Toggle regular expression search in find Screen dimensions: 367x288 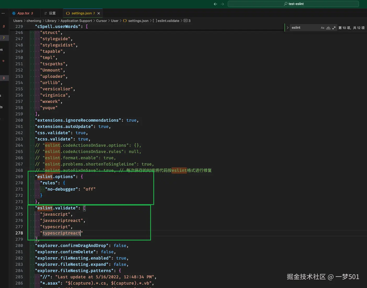[334, 28]
